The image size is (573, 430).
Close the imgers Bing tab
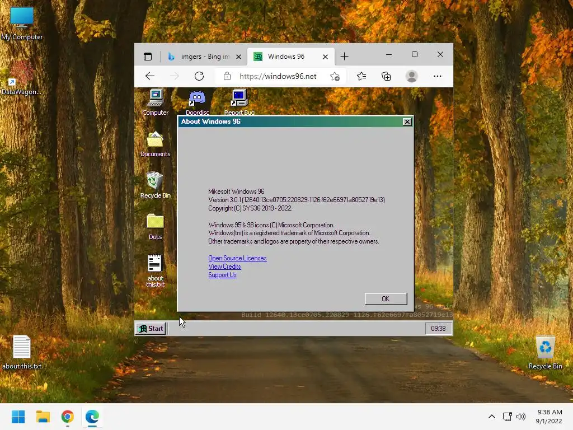click(238, 57)
